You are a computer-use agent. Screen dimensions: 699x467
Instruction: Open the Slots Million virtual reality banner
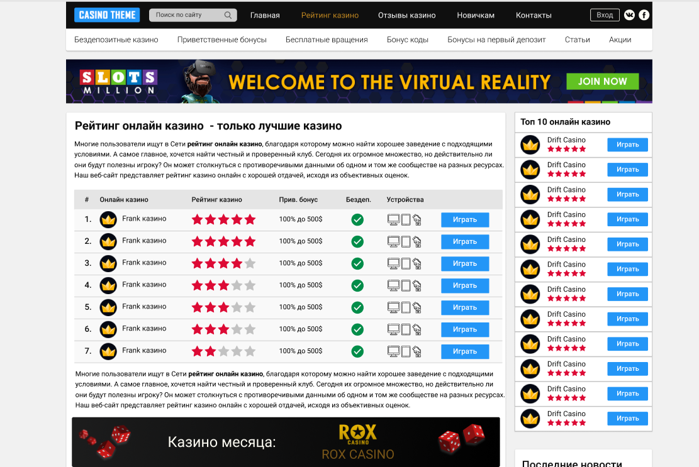pos(359,82)
